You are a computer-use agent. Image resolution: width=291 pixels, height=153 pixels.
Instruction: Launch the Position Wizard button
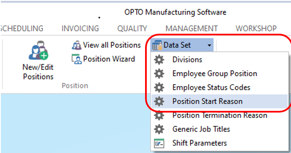coord(103,59)
